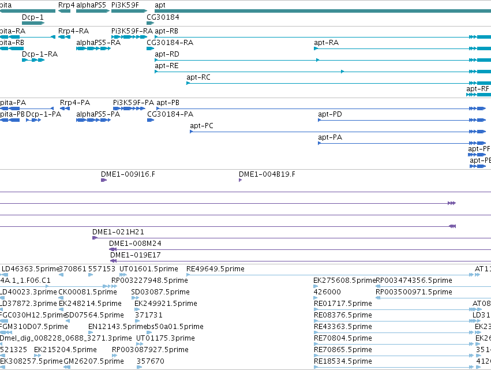Click the apt-RF transcript label
The image size is (491, 370).
click(x=478, y=89)
